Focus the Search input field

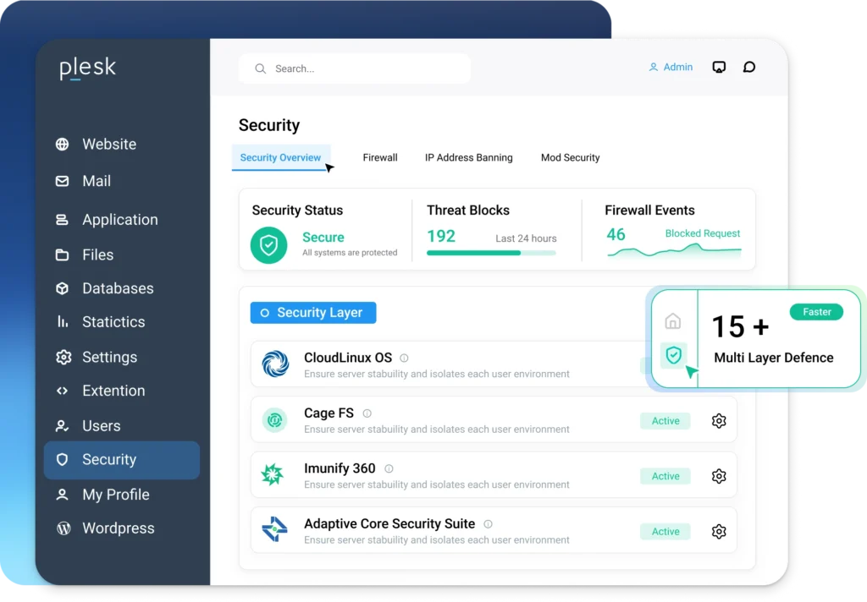point(355,68)
